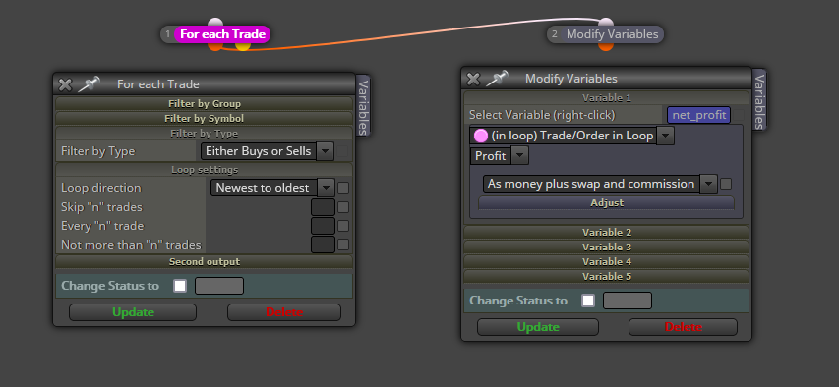
Task: Click orange output connector of For each Trade node
Action: (x=215, y=46)
